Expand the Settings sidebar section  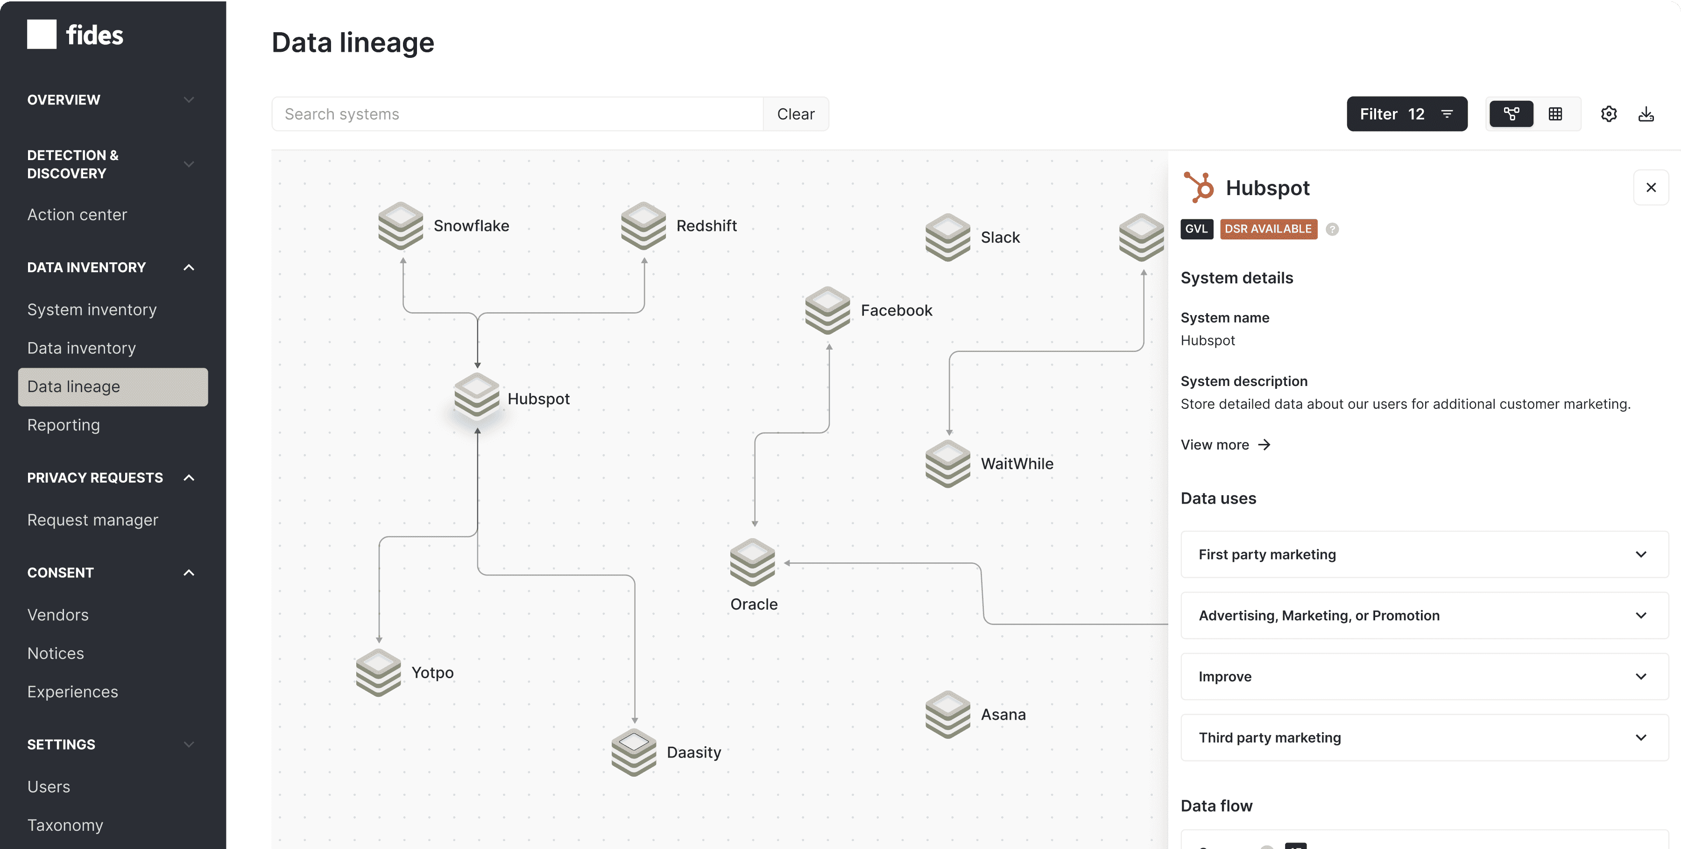coord(189,744)
